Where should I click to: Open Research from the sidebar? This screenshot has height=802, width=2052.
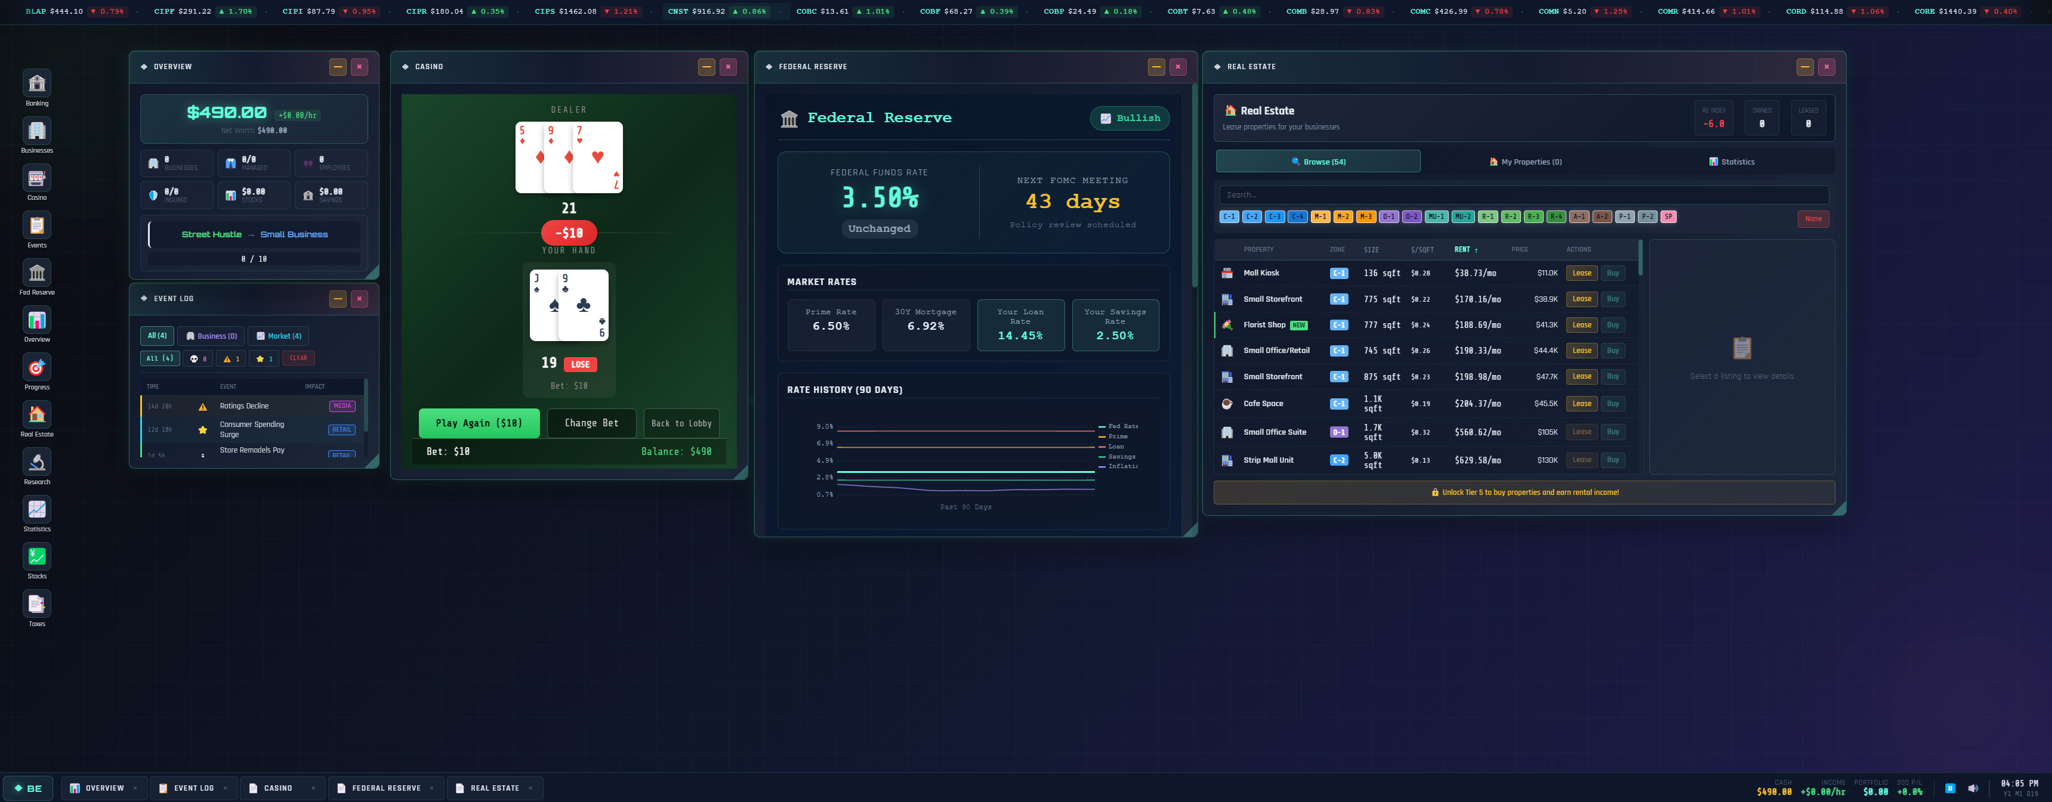(x=36, y=463)
